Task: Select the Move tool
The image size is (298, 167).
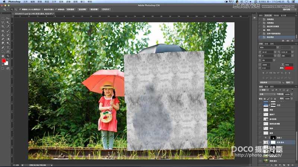Action: tap(8, 19)
